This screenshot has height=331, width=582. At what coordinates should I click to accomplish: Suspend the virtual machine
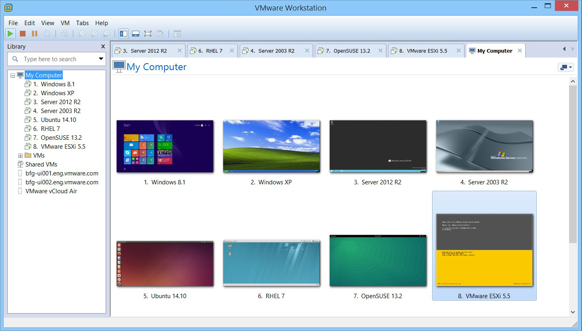(34, 34)
